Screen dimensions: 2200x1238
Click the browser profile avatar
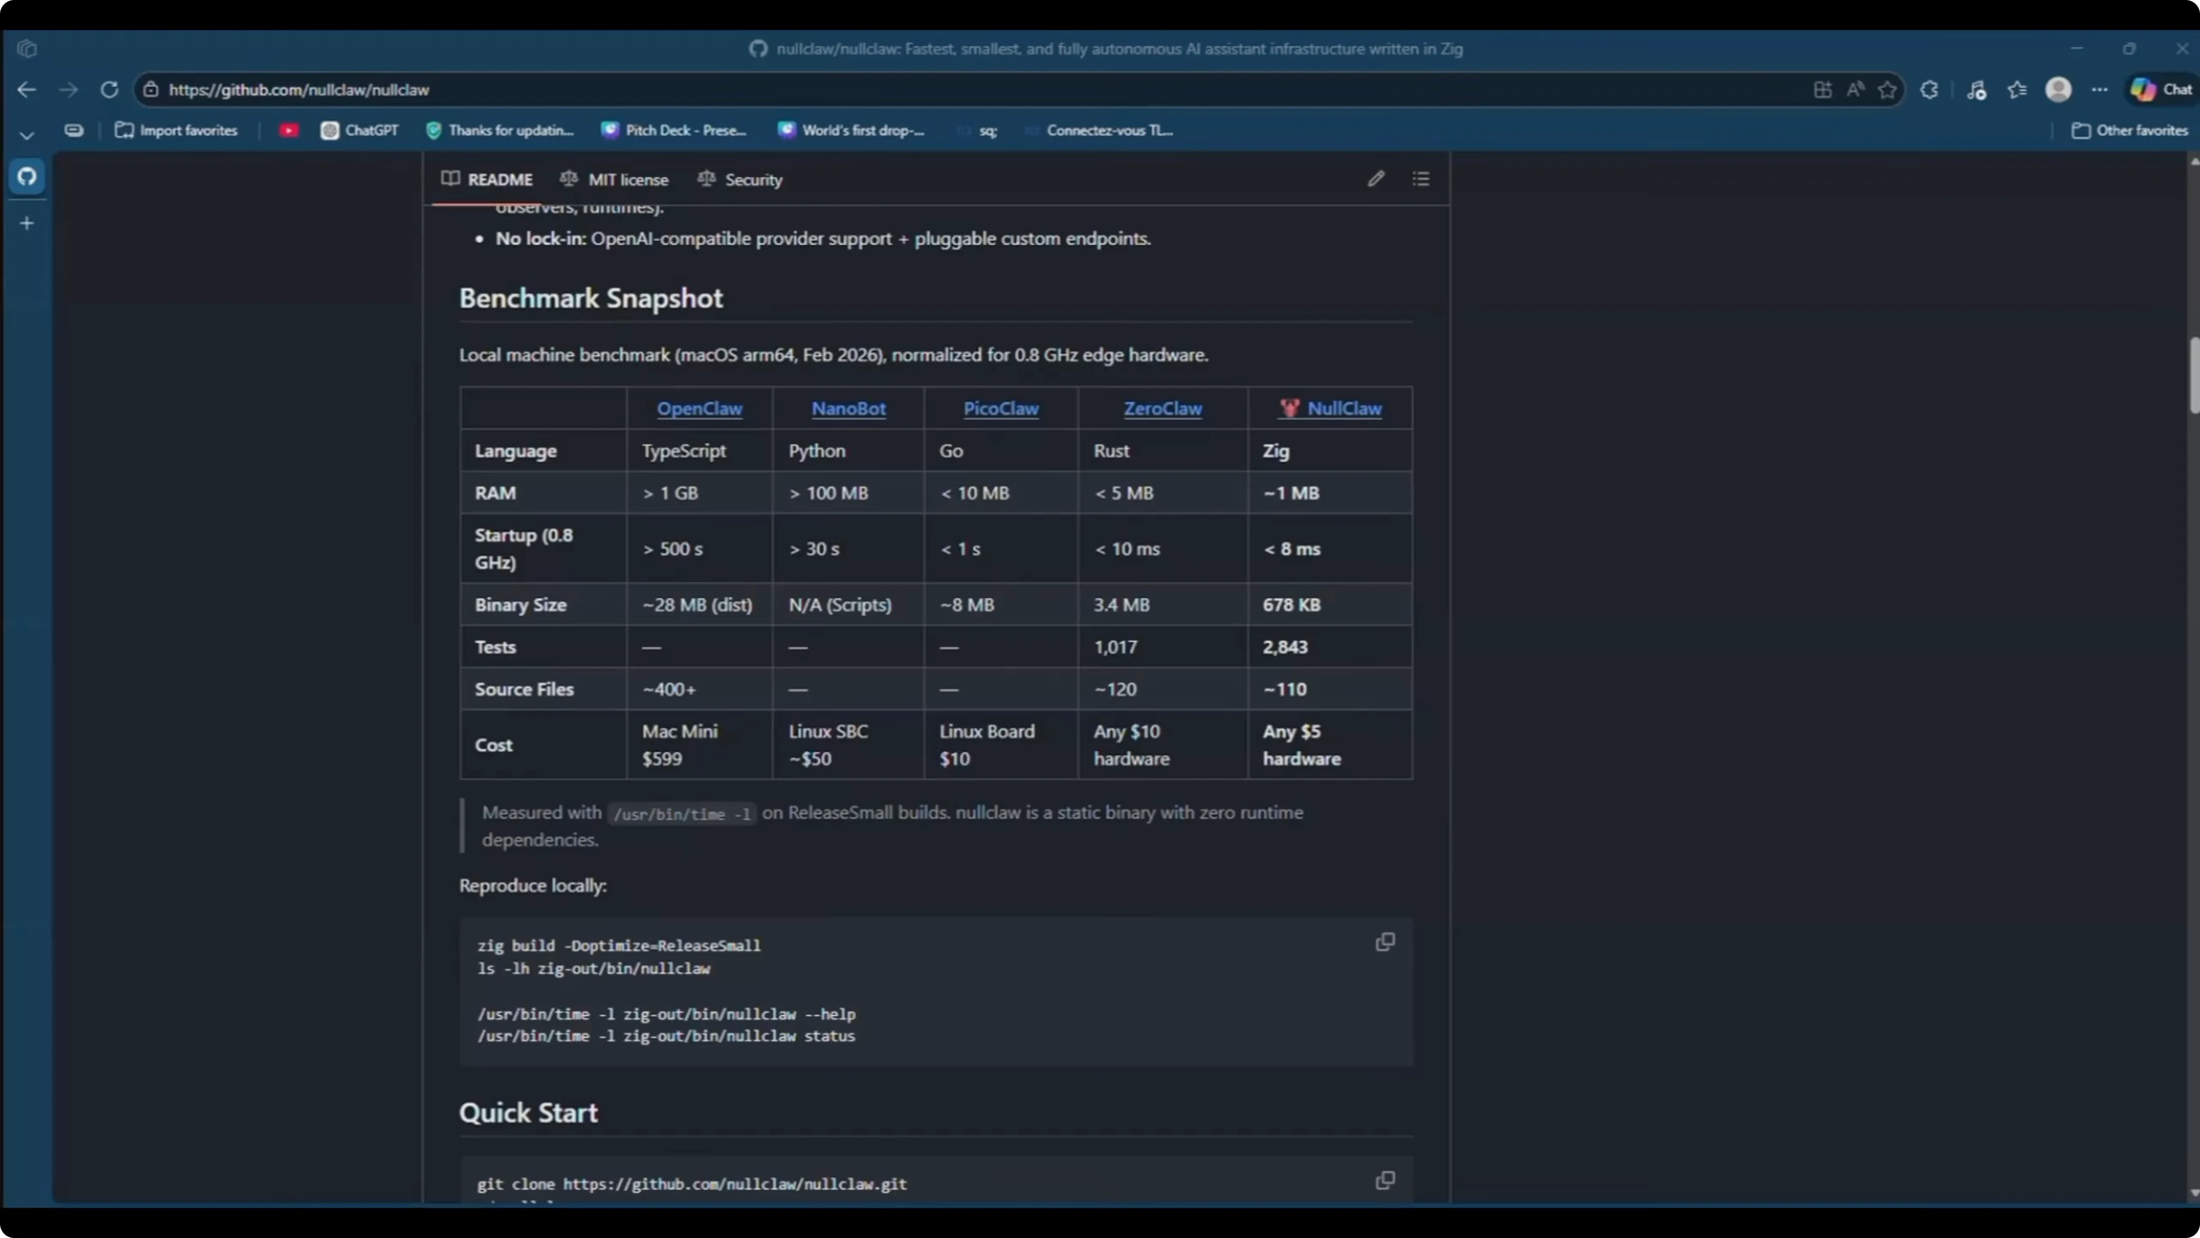point(2058,89)
